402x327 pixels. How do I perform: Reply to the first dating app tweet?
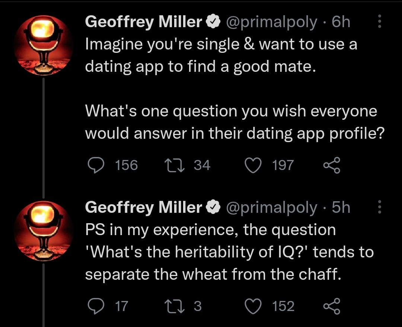[97, 165]
